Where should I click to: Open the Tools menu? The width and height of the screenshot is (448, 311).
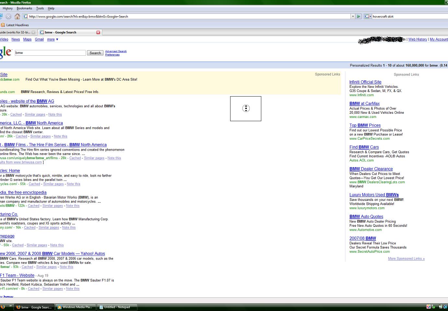pyautogui.click(x=40, y=8)
